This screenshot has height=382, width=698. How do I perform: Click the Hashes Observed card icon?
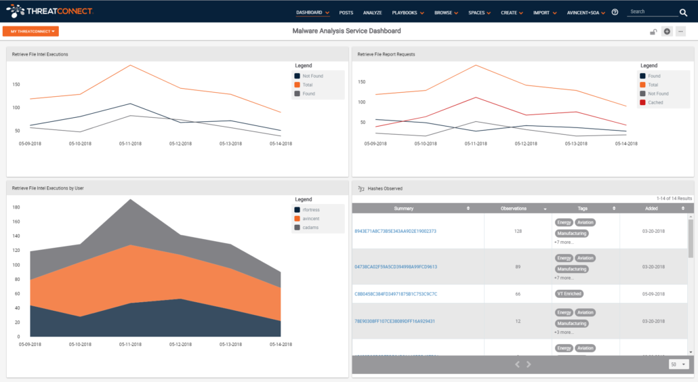[x=361, y=188]
